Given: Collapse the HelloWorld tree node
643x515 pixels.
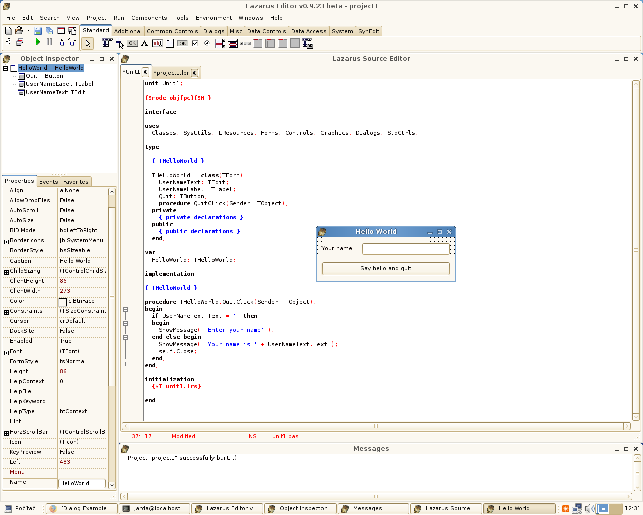Looking at the screenshot, I should click(6, 68).
